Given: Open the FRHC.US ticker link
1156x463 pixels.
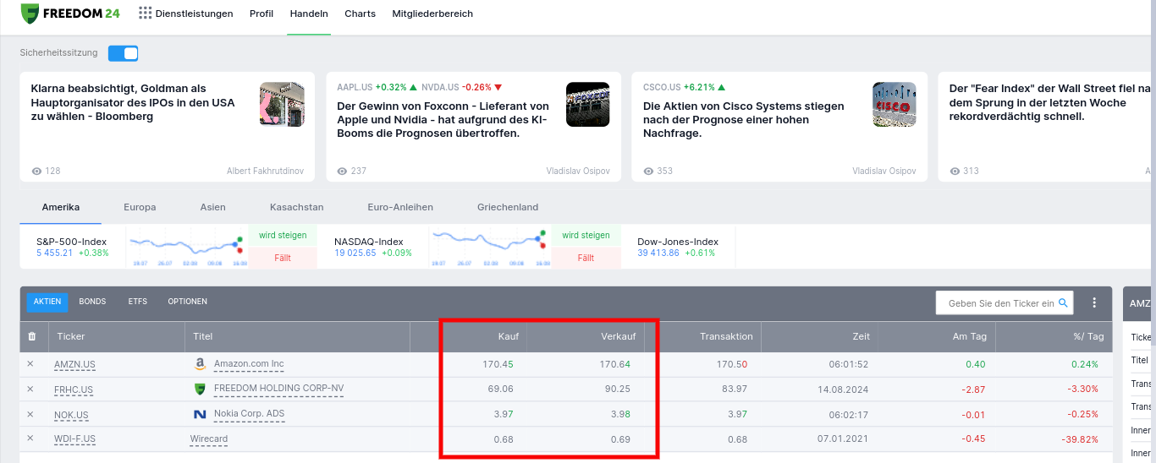Looking at the screenshot, I should tap(74, 389).
